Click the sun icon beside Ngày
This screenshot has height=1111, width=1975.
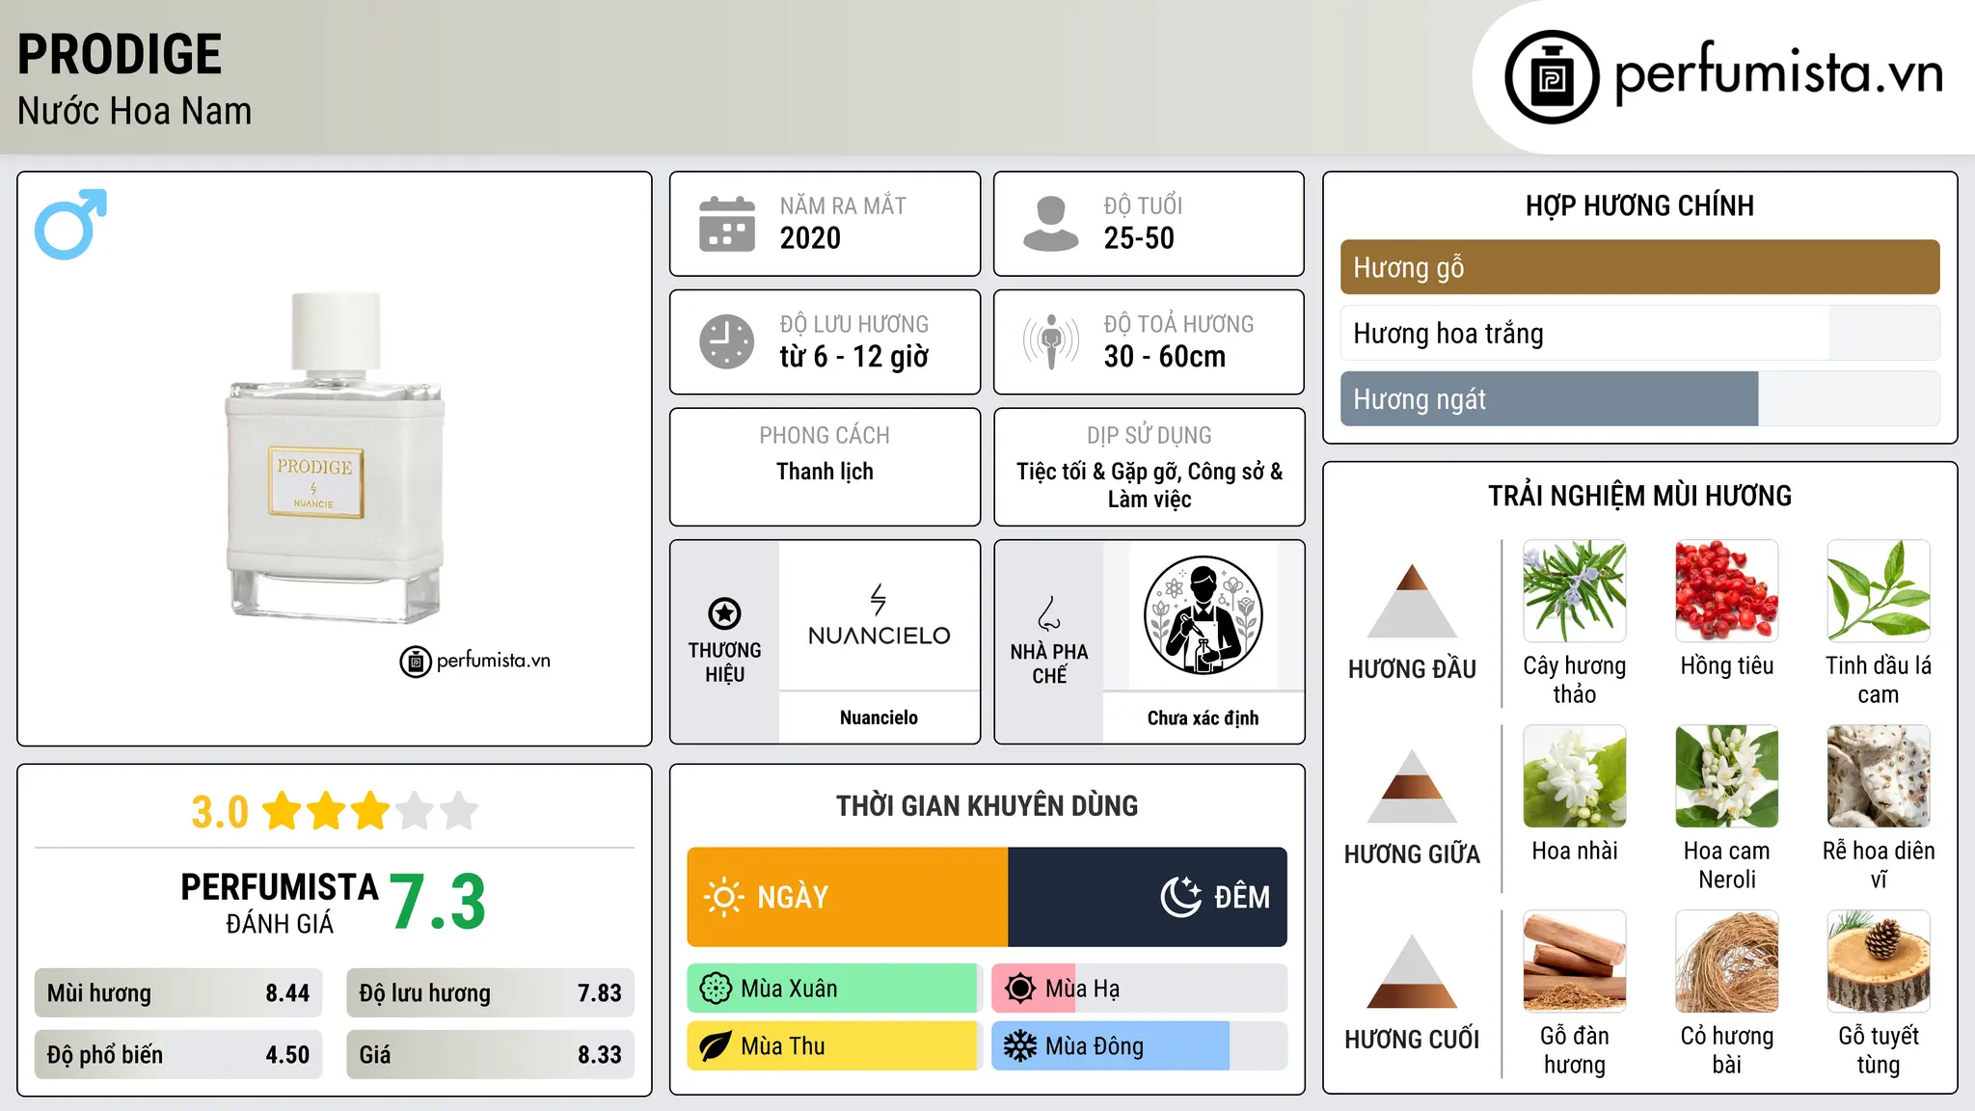point(723,897)
